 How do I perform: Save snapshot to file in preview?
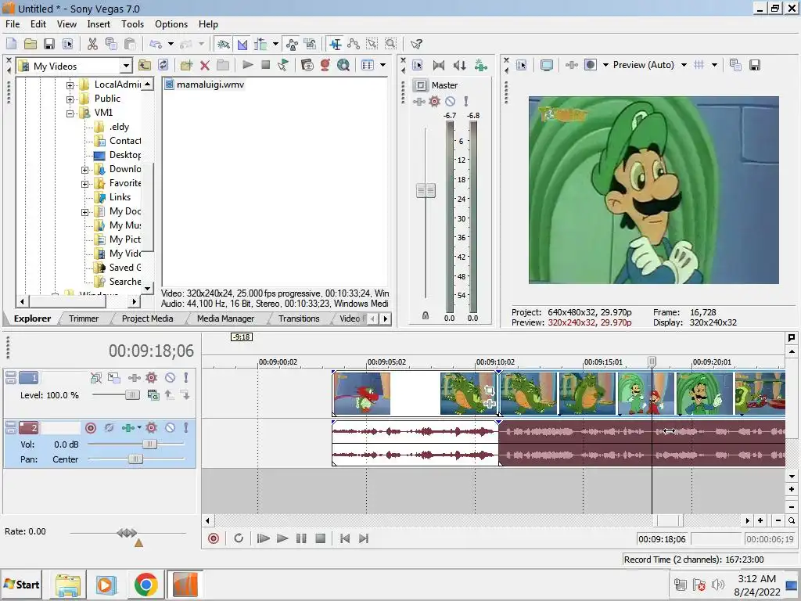pyautogui.click(x=755, y=65)
